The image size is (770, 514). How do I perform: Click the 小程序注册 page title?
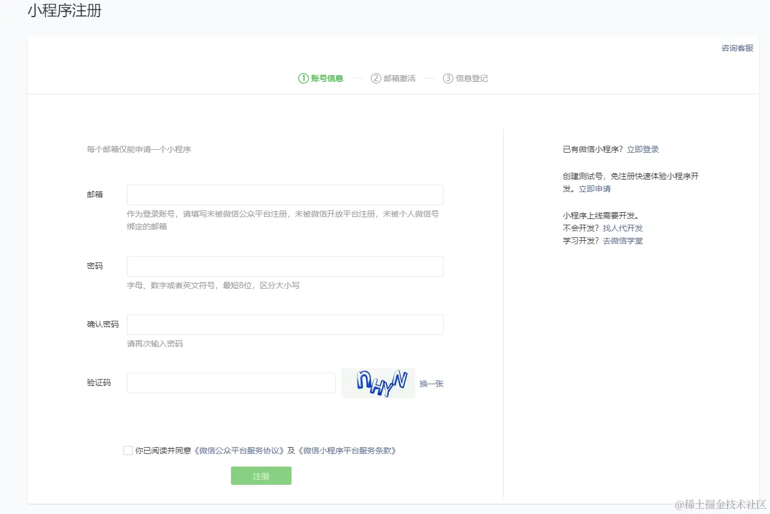tap(65, 11)
